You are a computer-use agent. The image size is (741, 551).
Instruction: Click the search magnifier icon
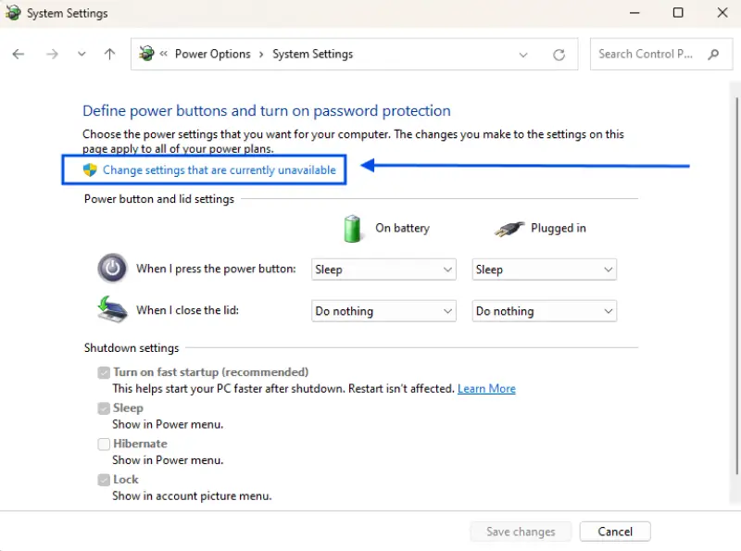coord(712,54)
